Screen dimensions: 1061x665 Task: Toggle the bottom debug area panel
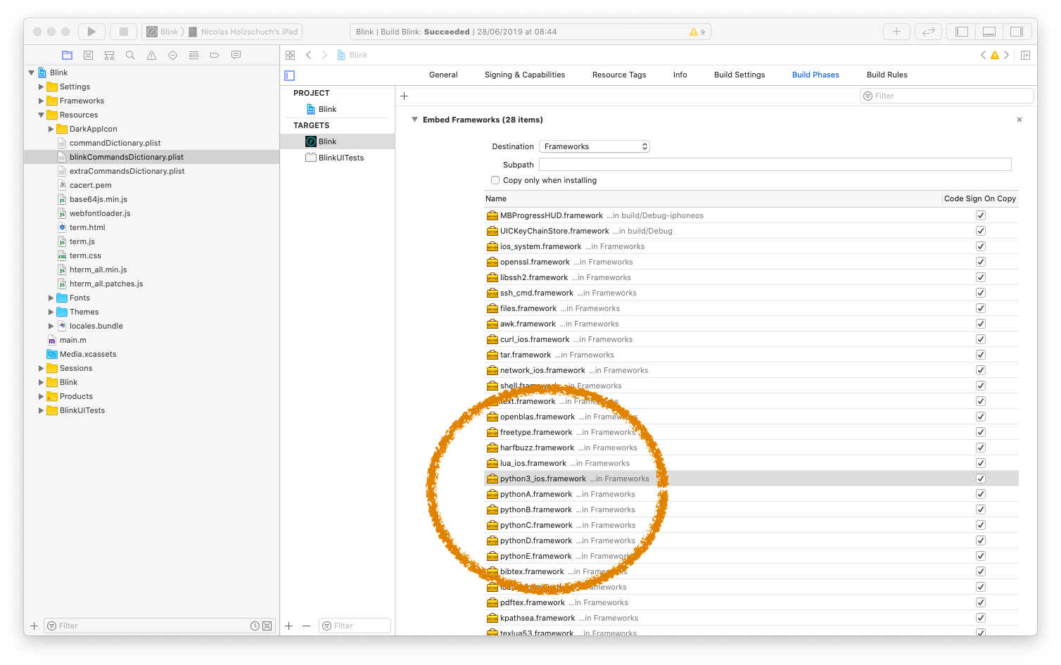click(x=989, y=32)
